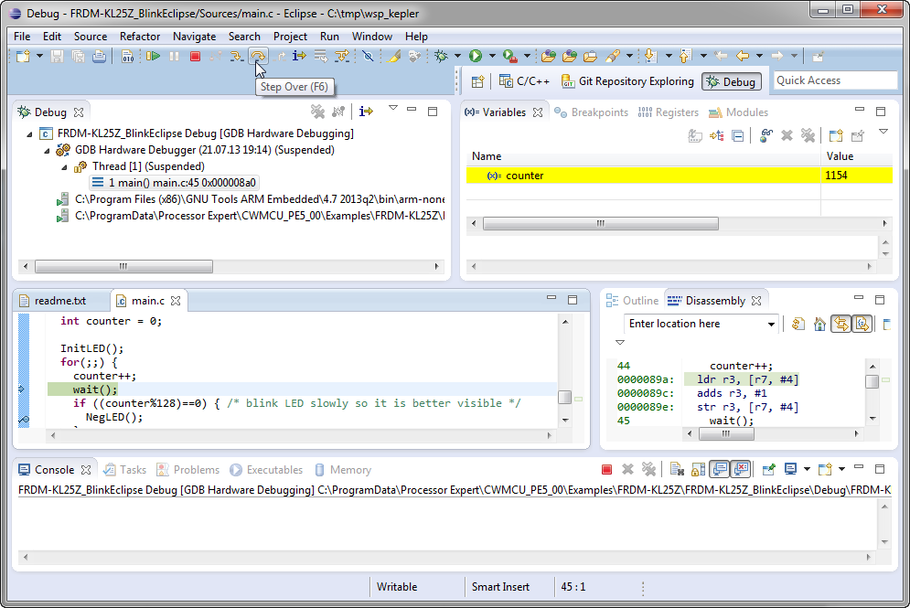Toggle Link with Active Debug Context
Viewport: 910px width, 608px height.
[x=840, y=324]
